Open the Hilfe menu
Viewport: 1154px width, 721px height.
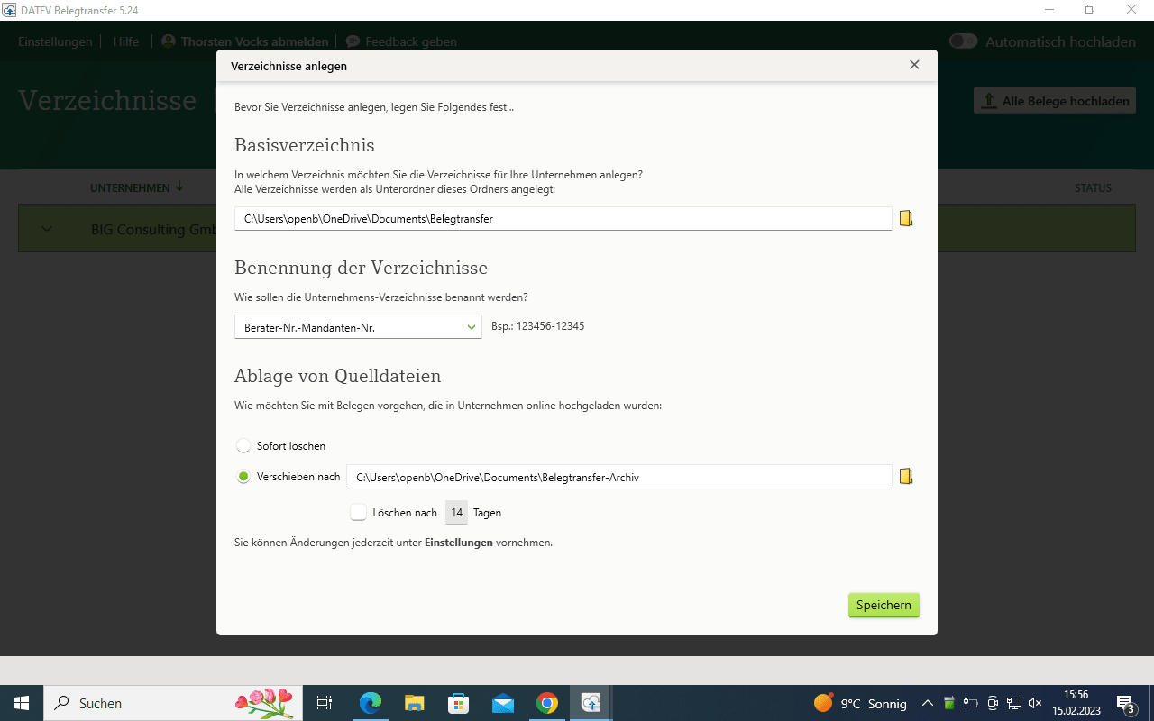click(126, 41)
